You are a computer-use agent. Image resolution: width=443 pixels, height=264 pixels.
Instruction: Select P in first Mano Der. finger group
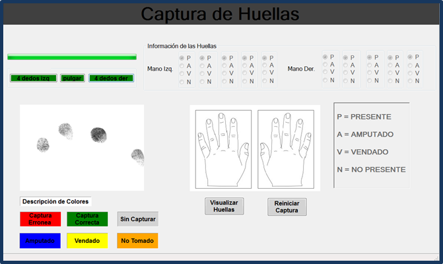coord(325,57)
